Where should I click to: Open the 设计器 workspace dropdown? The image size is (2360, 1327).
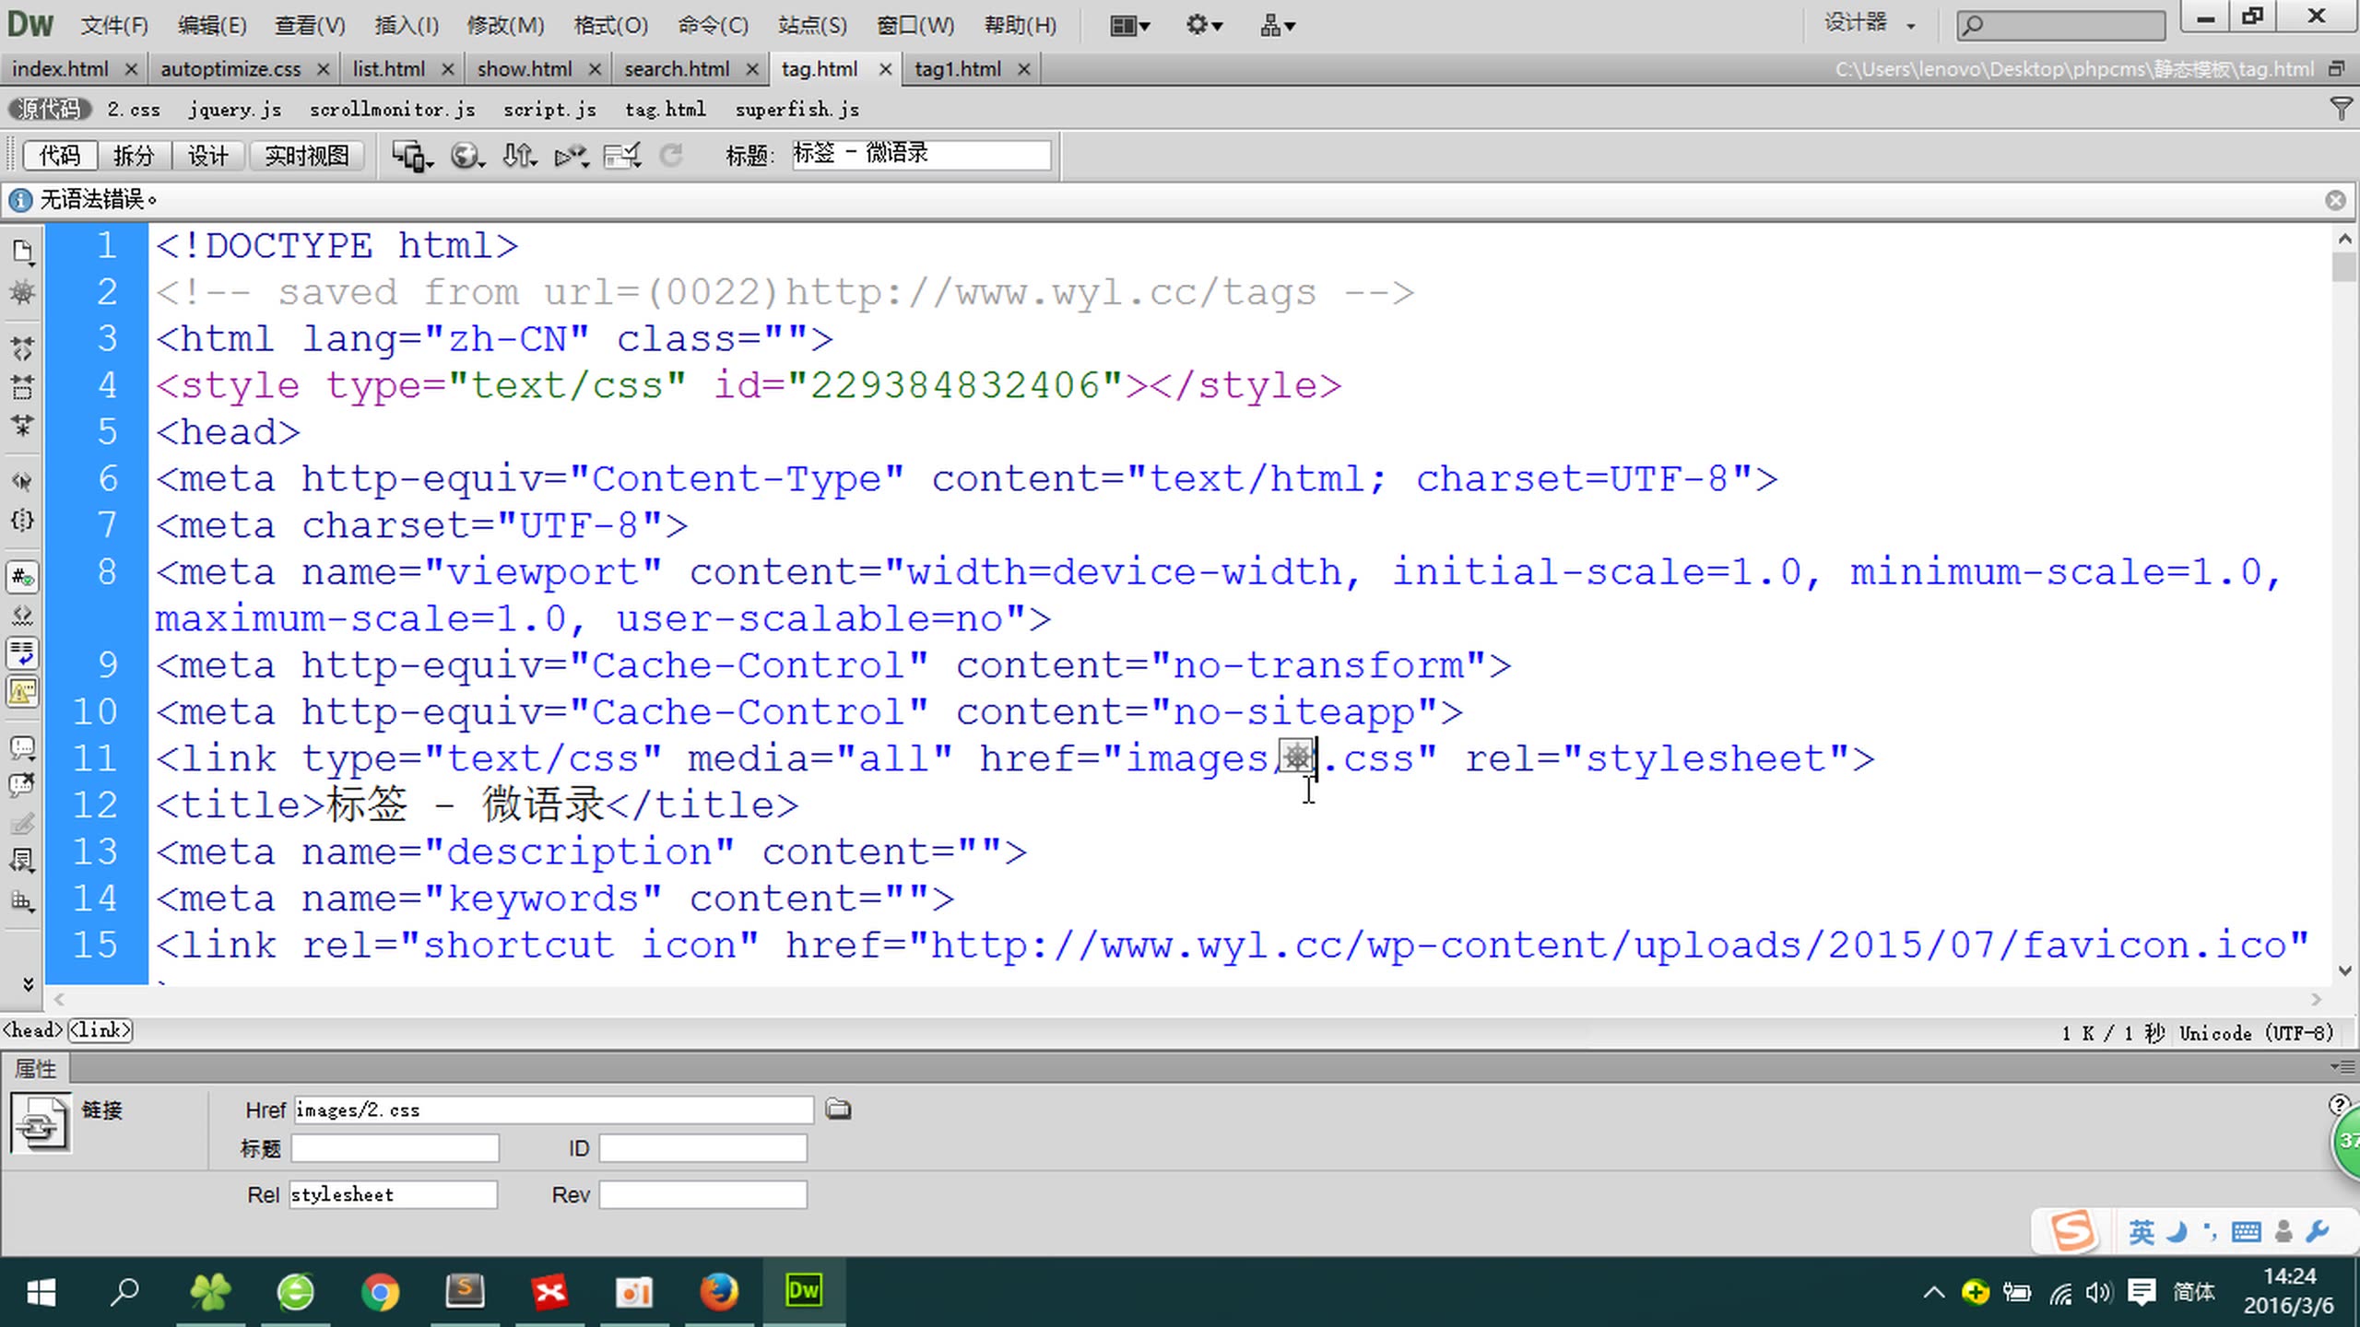(x=1870, y=24)
